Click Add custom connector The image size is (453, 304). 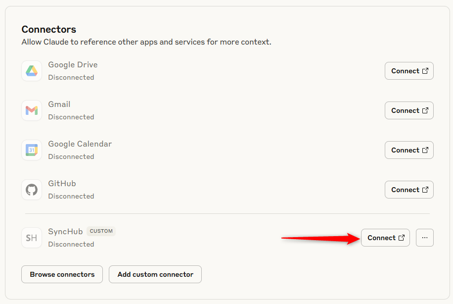(x=155, y=274)
